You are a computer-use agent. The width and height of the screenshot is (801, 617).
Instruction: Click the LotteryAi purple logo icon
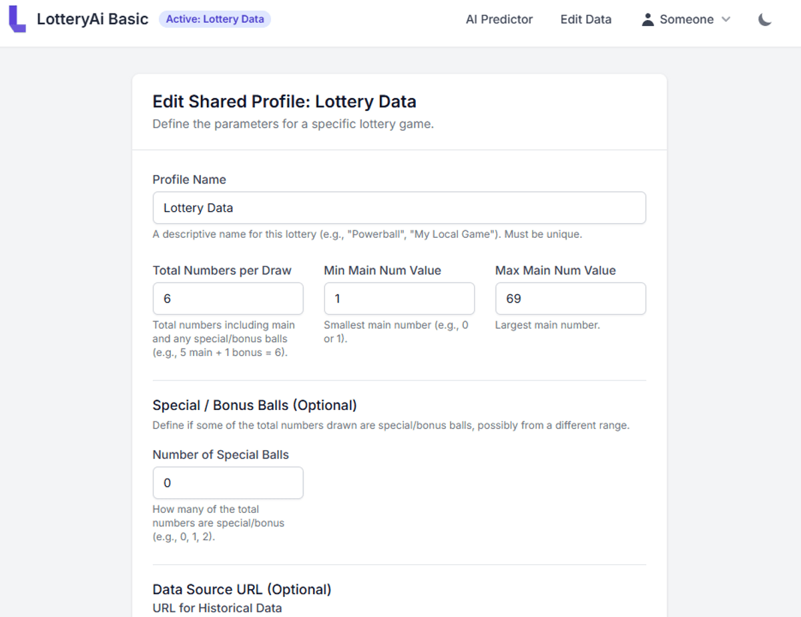(x=17, y=19)
